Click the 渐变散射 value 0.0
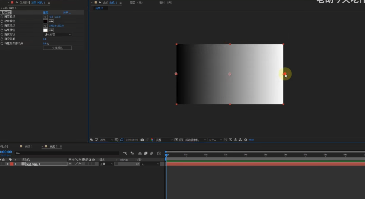This screenshot has height=199, width=365. (x=45, y=39)
